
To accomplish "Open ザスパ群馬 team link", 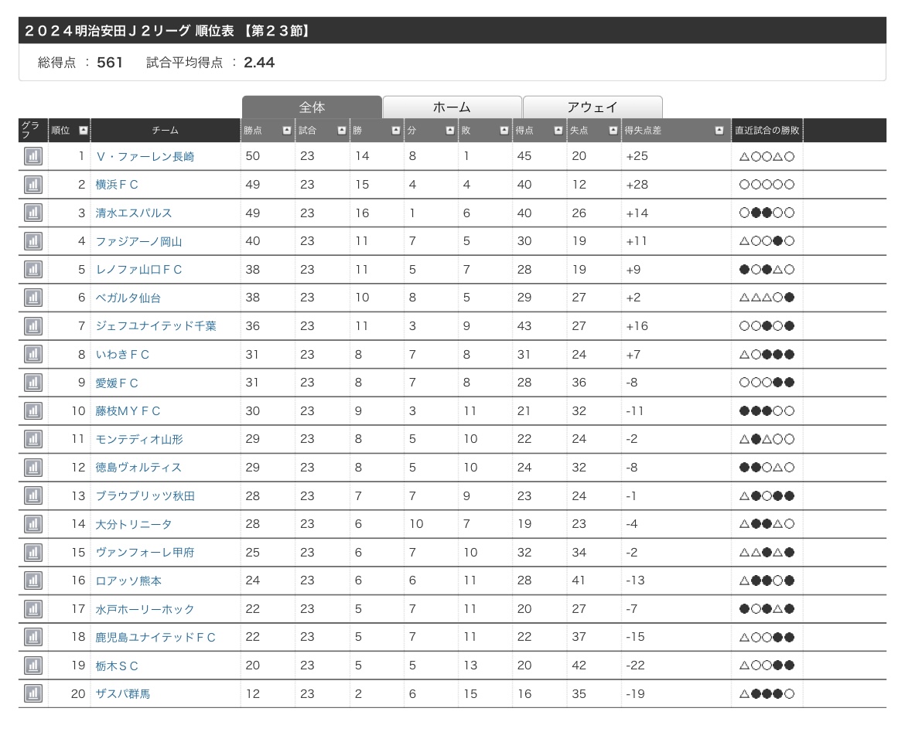I will 122,693.
